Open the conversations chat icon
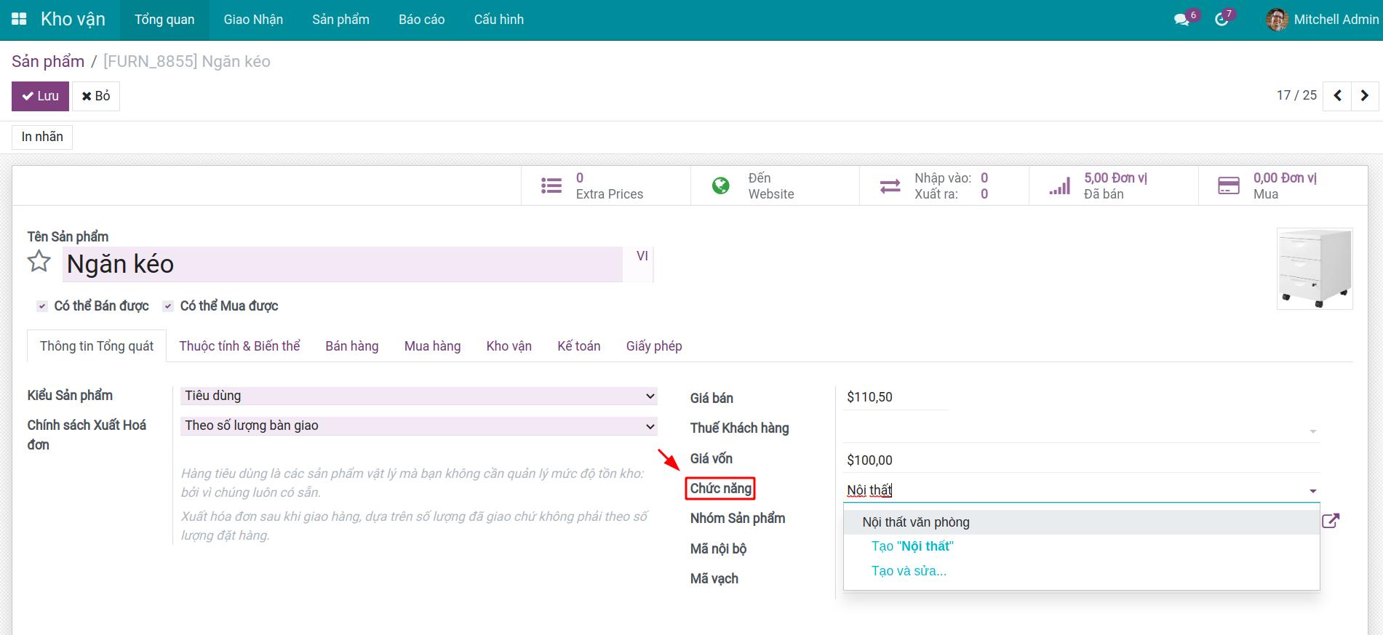This screenshot has width=1383, height=635. [x=1181, y=20]
